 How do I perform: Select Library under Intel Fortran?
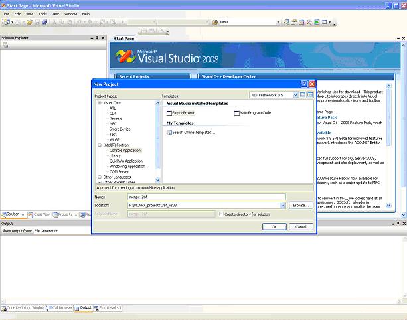tap(115, 156)
